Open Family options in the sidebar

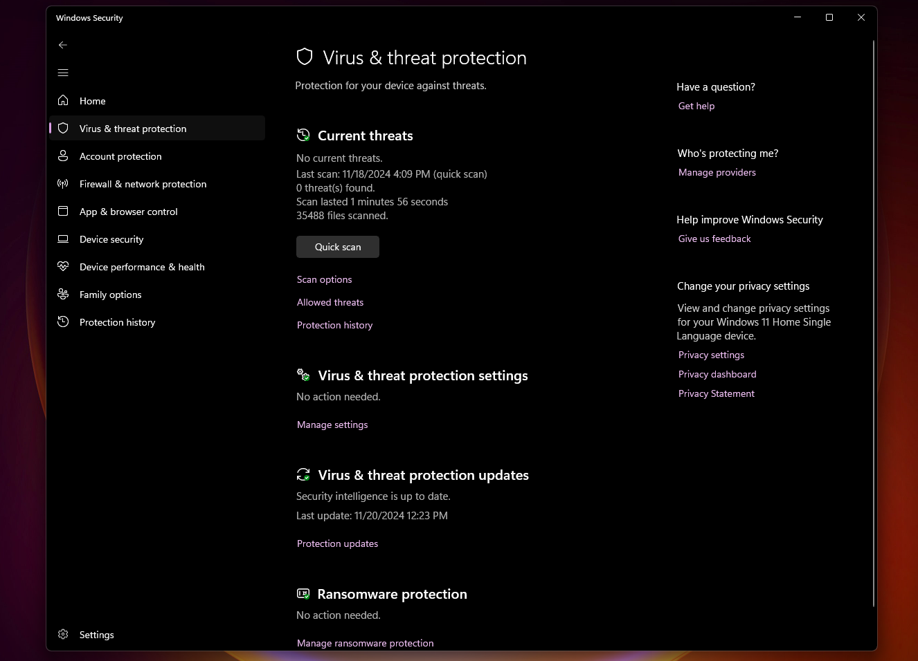(157, 295)
